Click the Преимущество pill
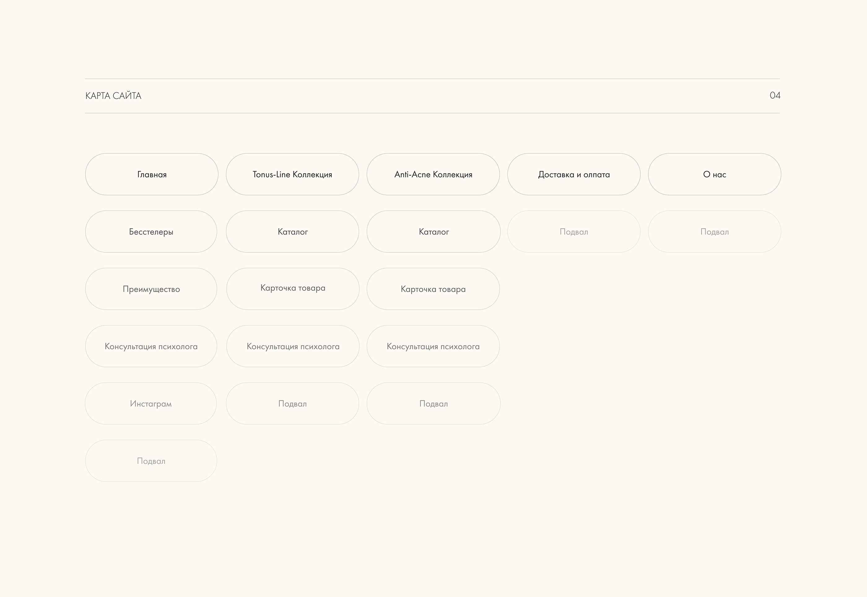This screenshot has width=867, height=597. pyautogui.click(x=151, y=289)
